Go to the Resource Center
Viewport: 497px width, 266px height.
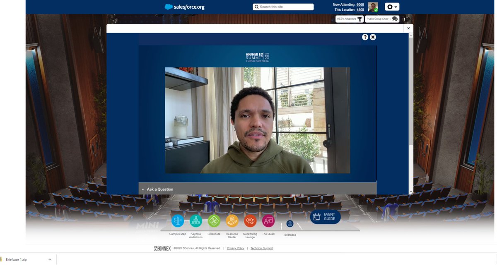coord(232,220)
